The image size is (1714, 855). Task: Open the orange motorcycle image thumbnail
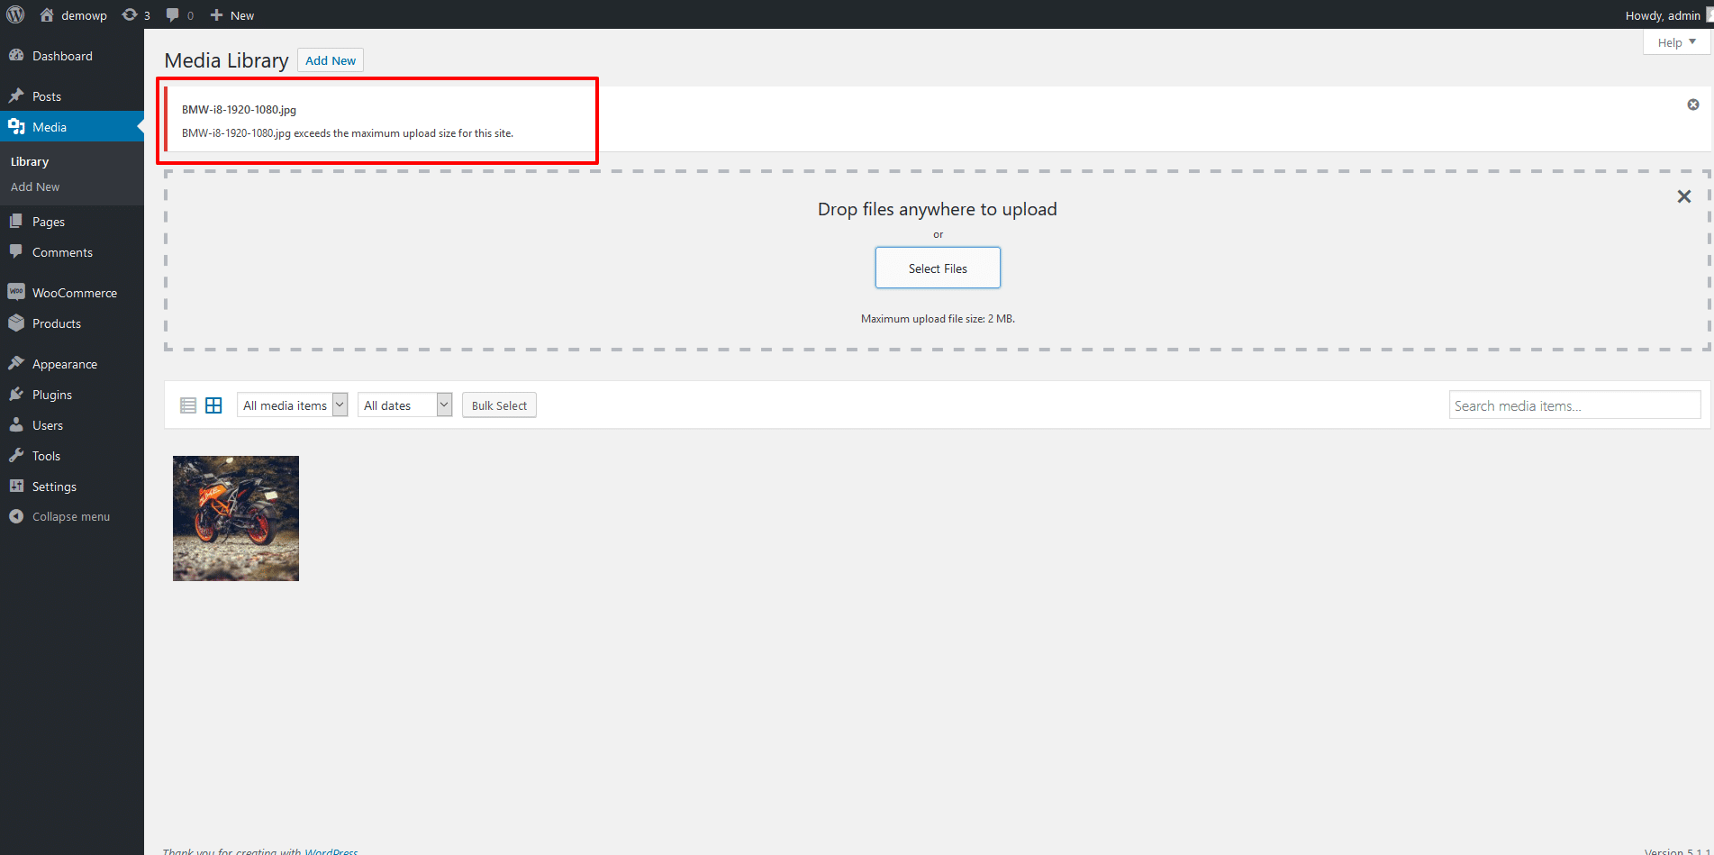coord(236,518)
